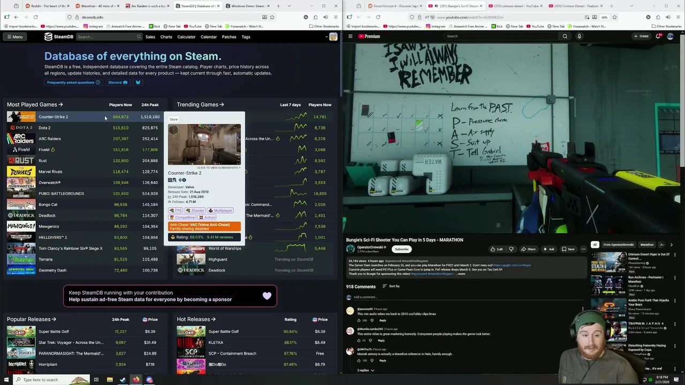Dislike the Marathon video
Viewport: 685px width, 385px height.
(511, 249)
